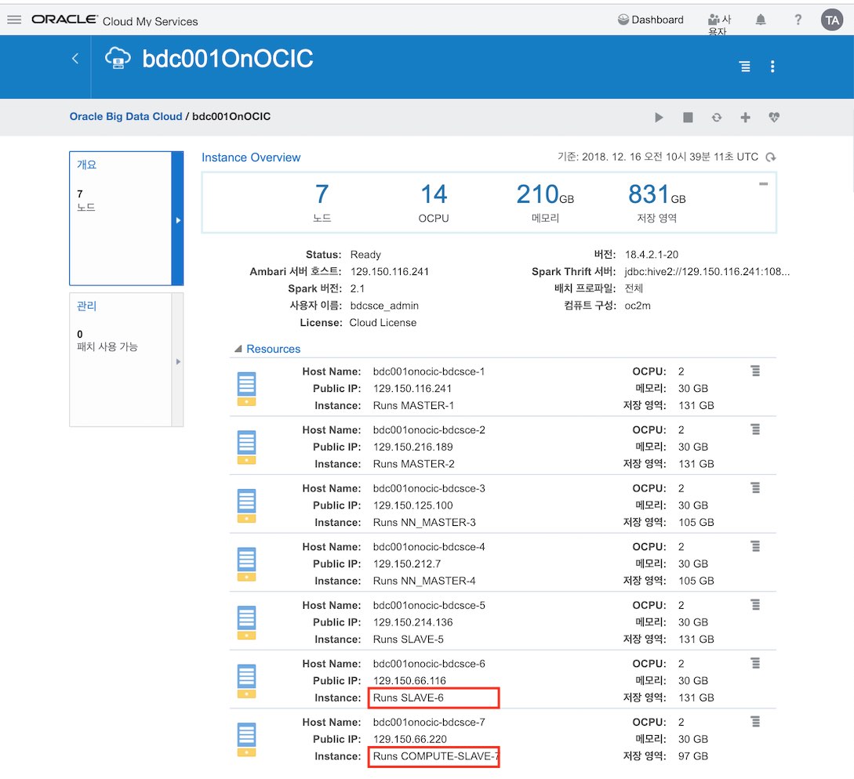Open menu for bdc001onocic-bdcsce-4 node
This screenshot has width=854, height=779.
755,546
